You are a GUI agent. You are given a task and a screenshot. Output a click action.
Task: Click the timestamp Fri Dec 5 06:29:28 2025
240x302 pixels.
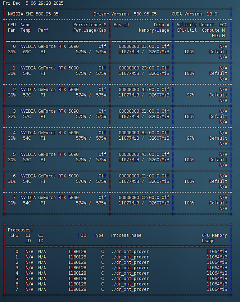click(x=33, y=3)
